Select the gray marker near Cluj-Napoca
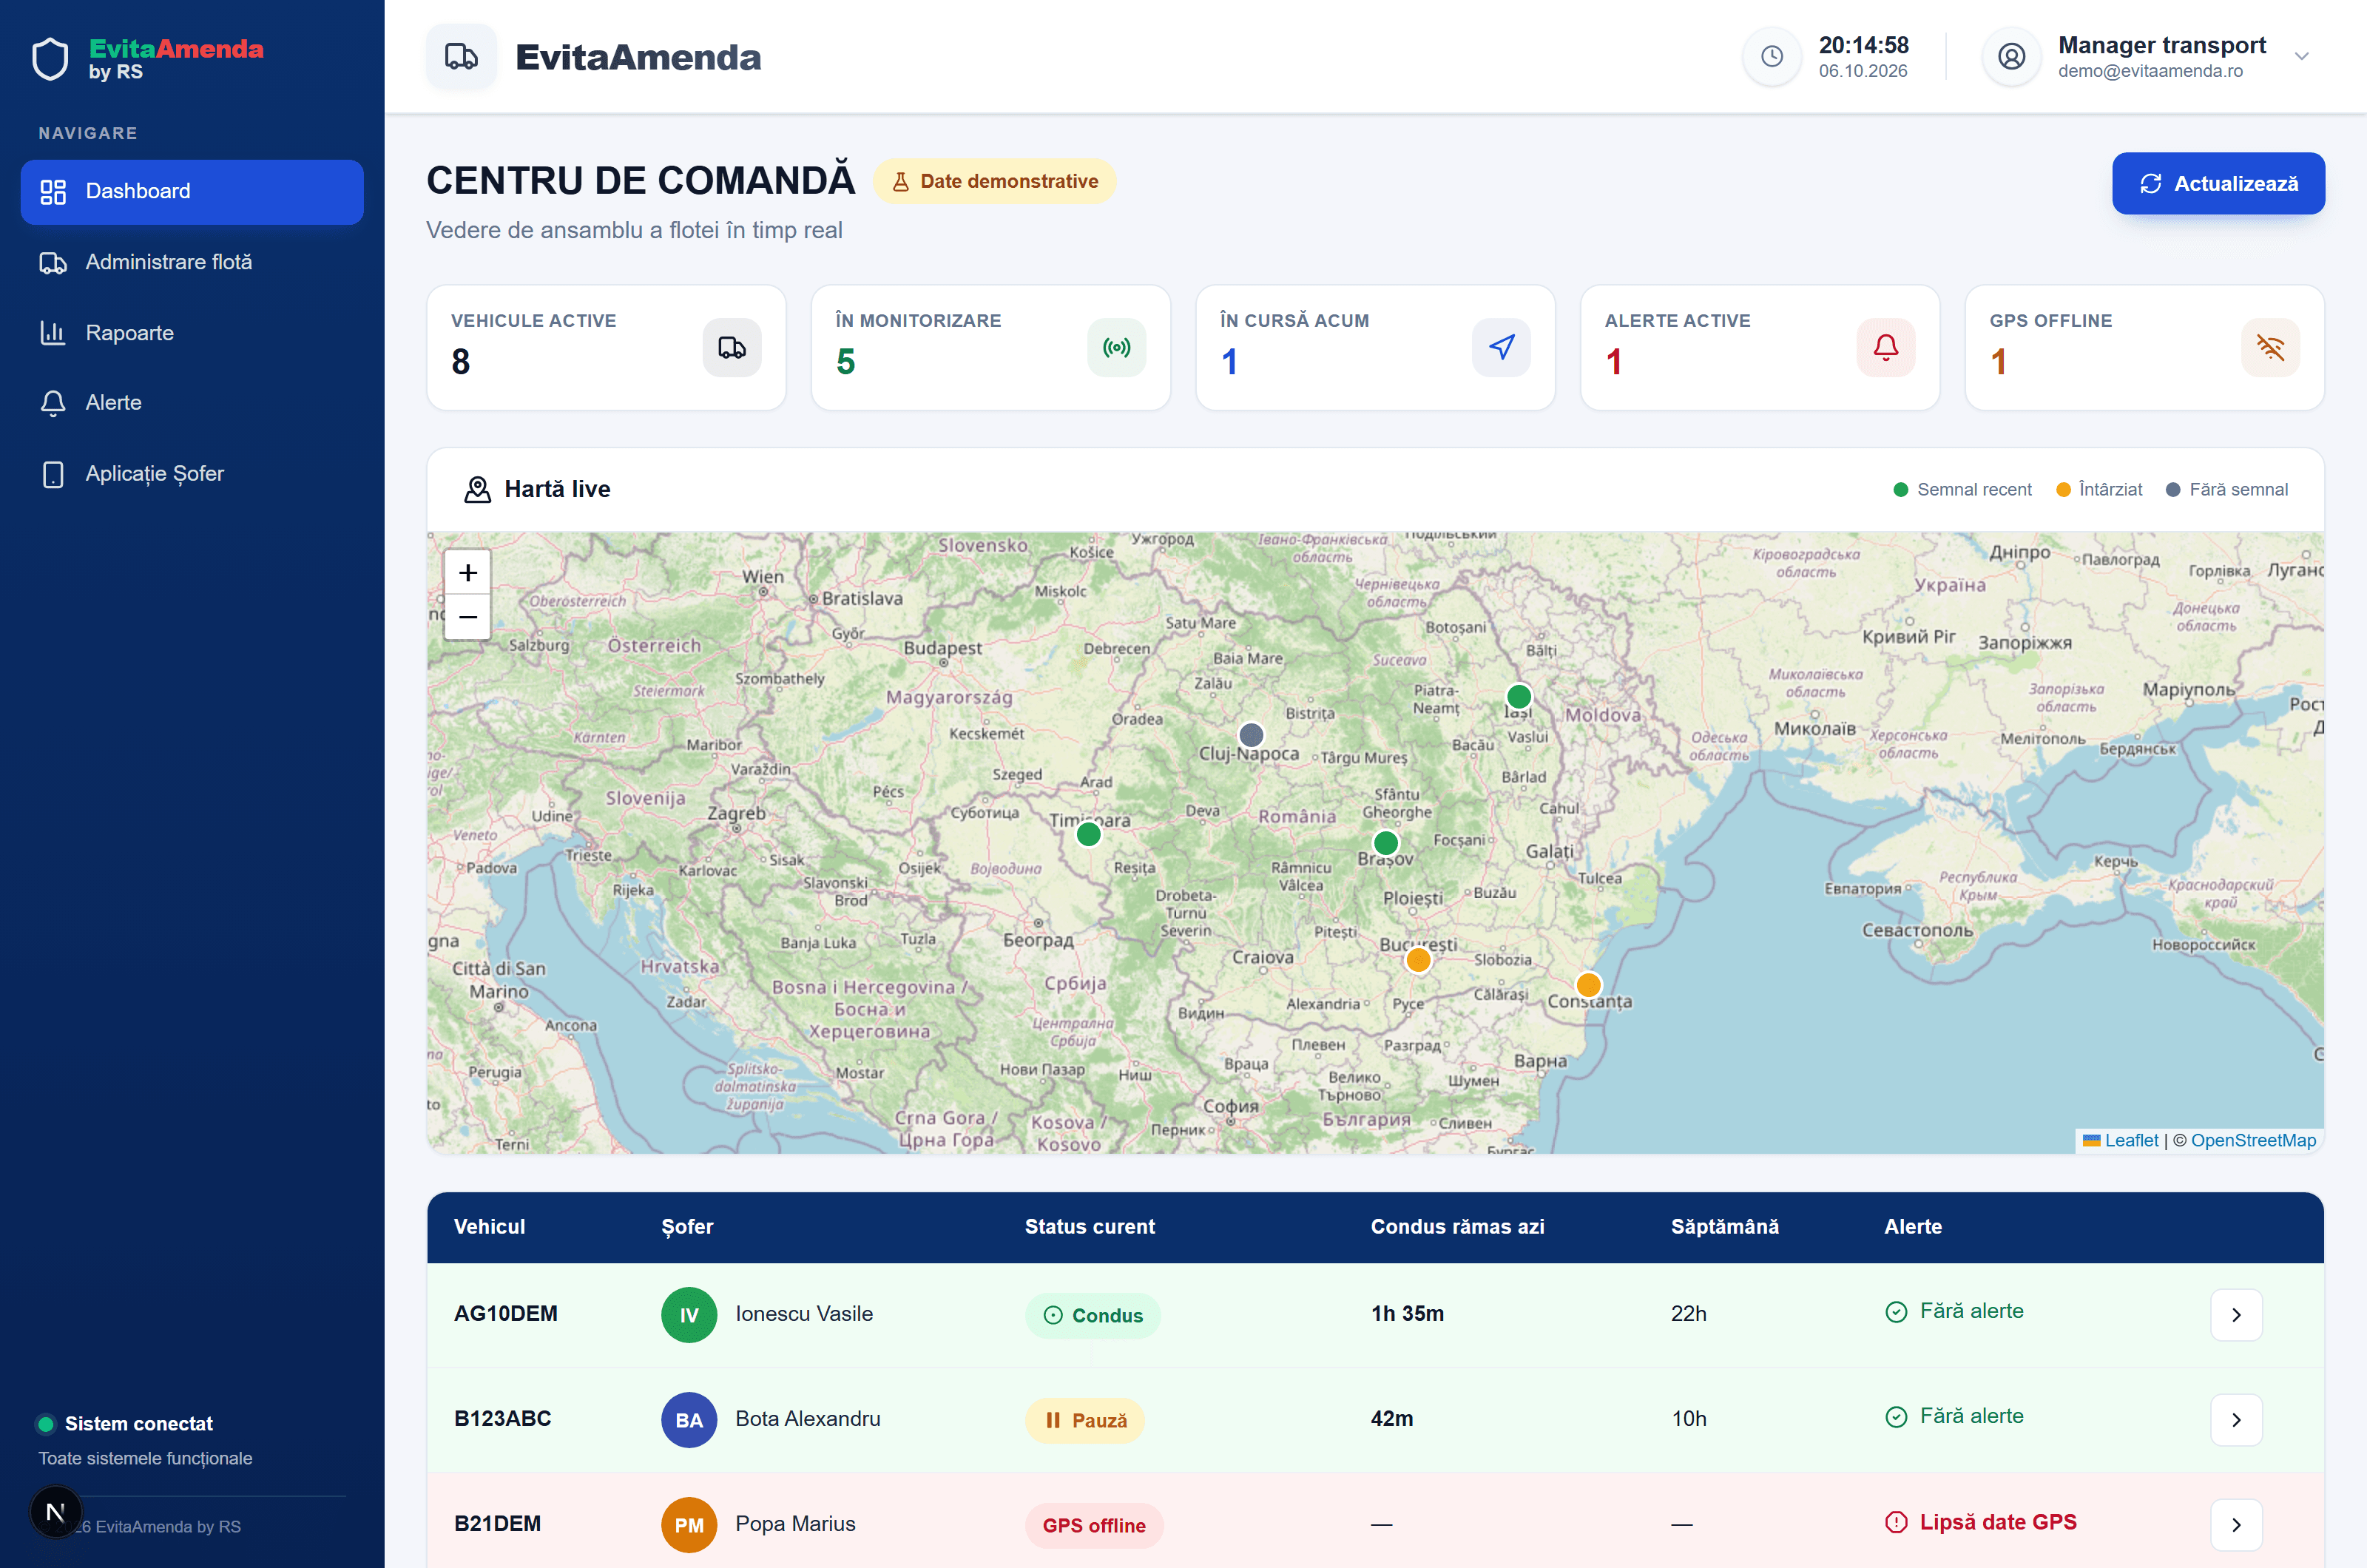The image size is (2367, 1568). 1251,735
